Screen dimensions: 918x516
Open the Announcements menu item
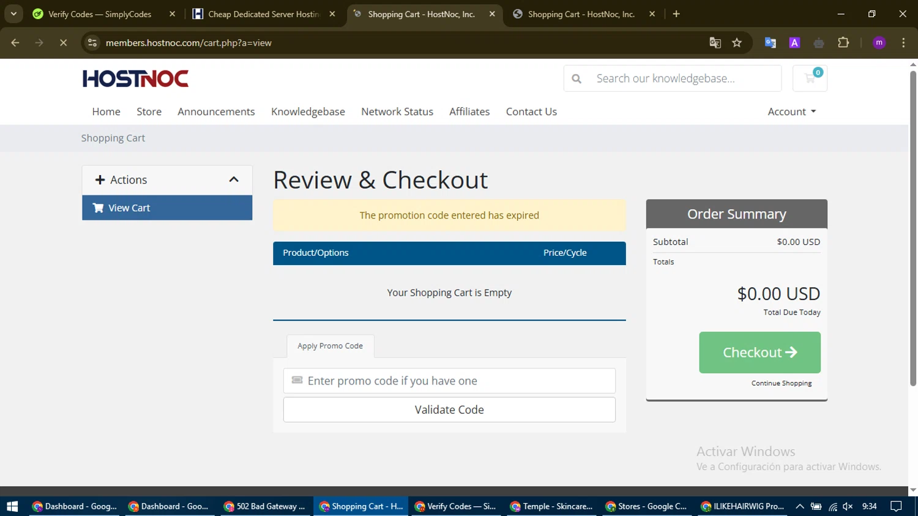[x=216, y=111]
